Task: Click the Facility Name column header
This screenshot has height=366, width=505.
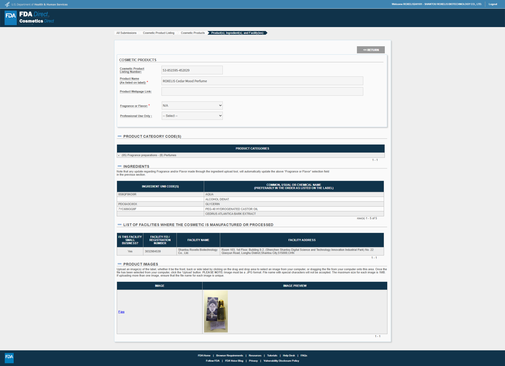Action: [x=198, y=240]
